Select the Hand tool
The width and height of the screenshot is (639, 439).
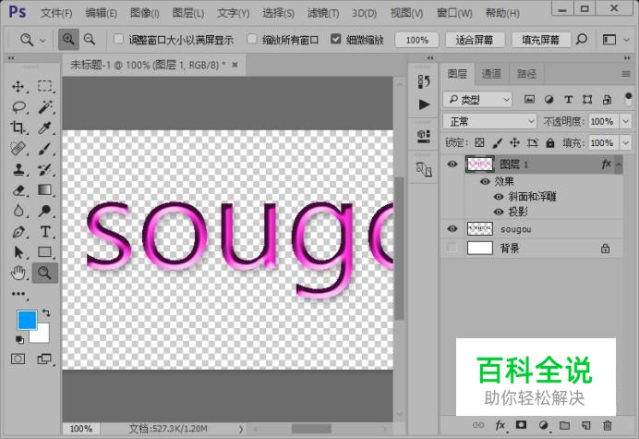click(18, 273)
